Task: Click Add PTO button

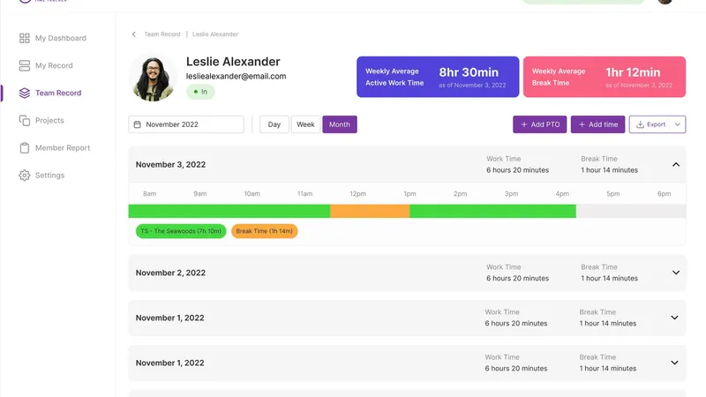Action: [540, 124]
